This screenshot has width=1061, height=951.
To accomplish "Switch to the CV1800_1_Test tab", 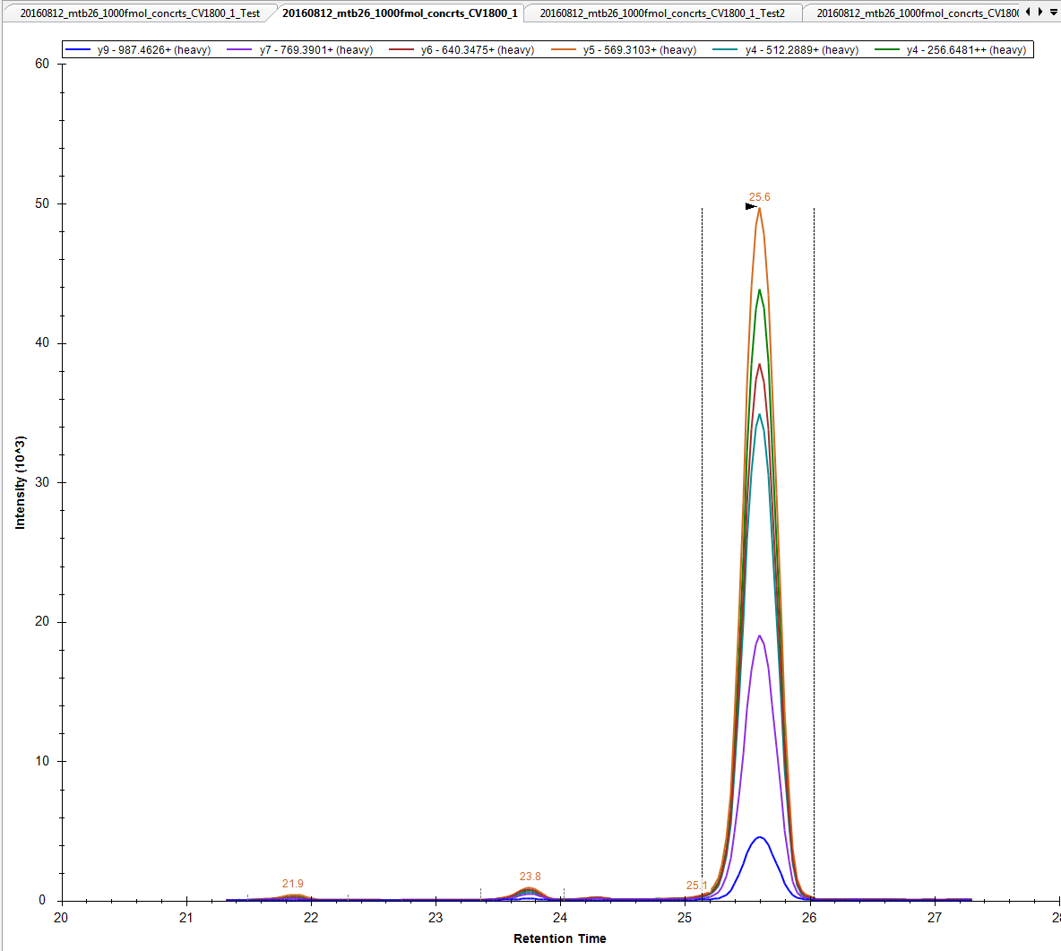I will click(x=140, y=13).
